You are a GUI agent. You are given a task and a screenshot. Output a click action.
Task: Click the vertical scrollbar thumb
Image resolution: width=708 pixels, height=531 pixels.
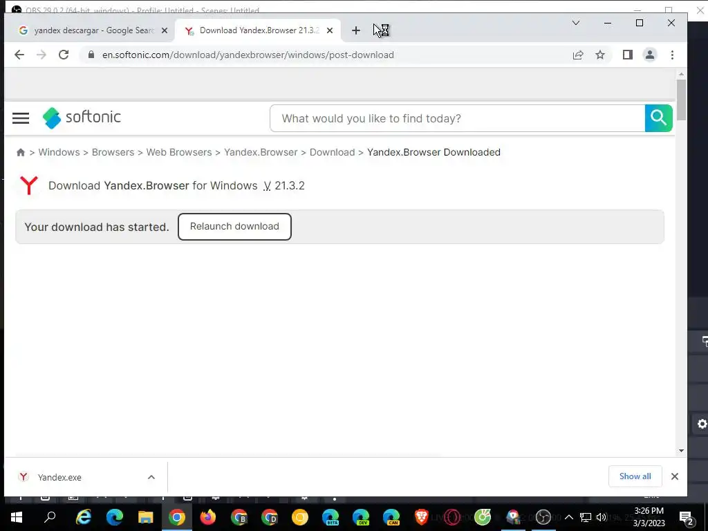(681, 100)
